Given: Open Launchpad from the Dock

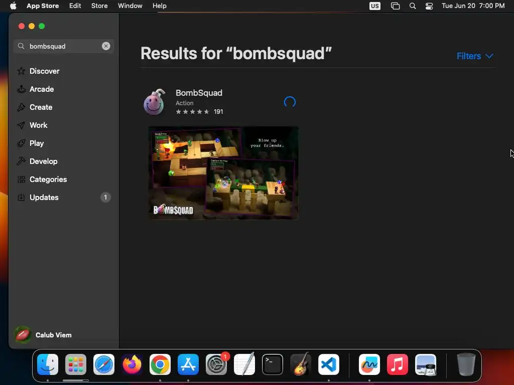Looking at the screenshot, I should tap(76, 364).
